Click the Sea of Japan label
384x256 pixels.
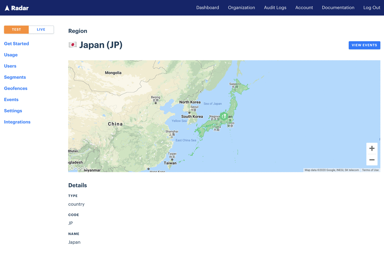(213, 104)
